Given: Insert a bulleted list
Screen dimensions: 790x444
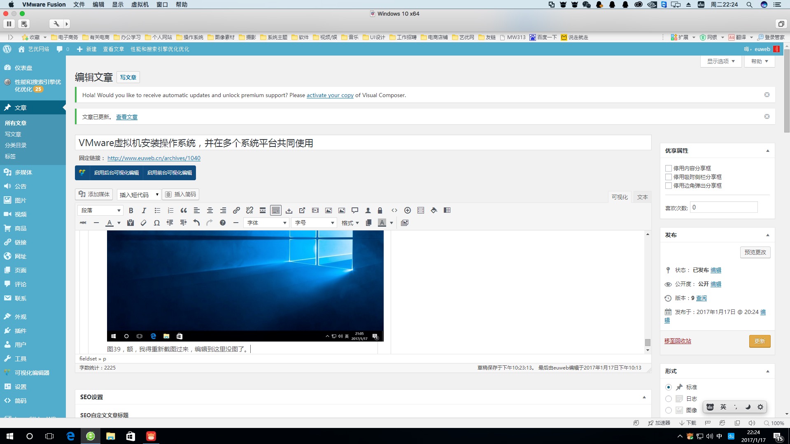Looking at the screenshot, I should 157,210.
